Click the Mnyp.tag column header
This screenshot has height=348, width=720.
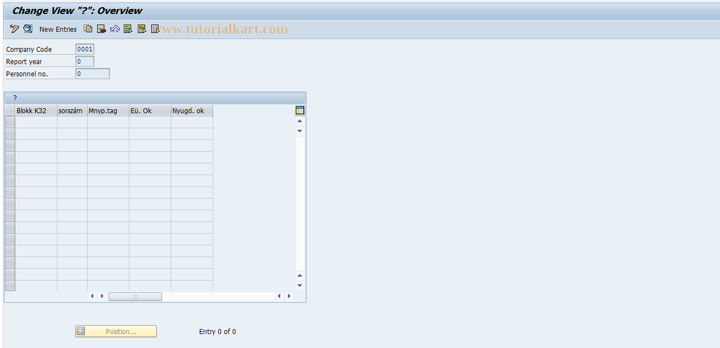point(108,110)
